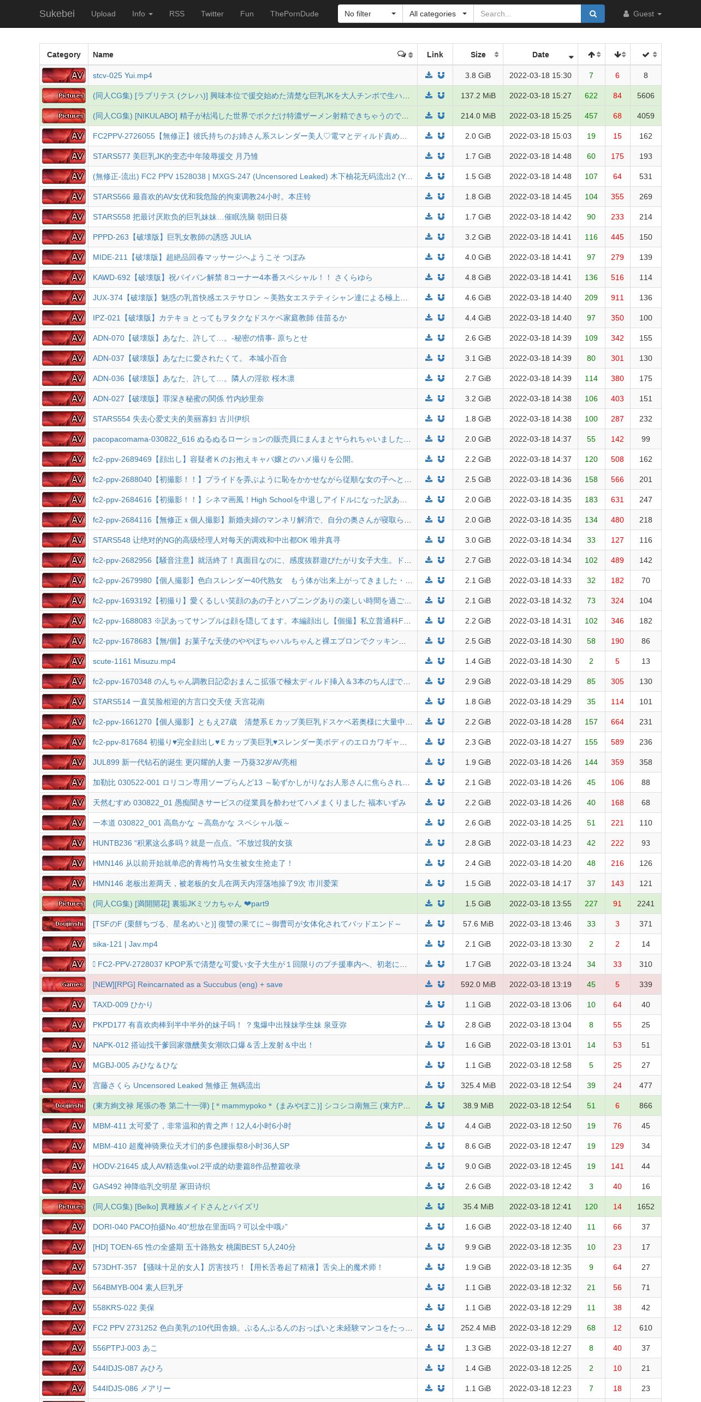Image resolution: width=701 pixels, height=1402 pixels.
Task: Open magnet link for MBM-410 row
Action: (441, 1146)
